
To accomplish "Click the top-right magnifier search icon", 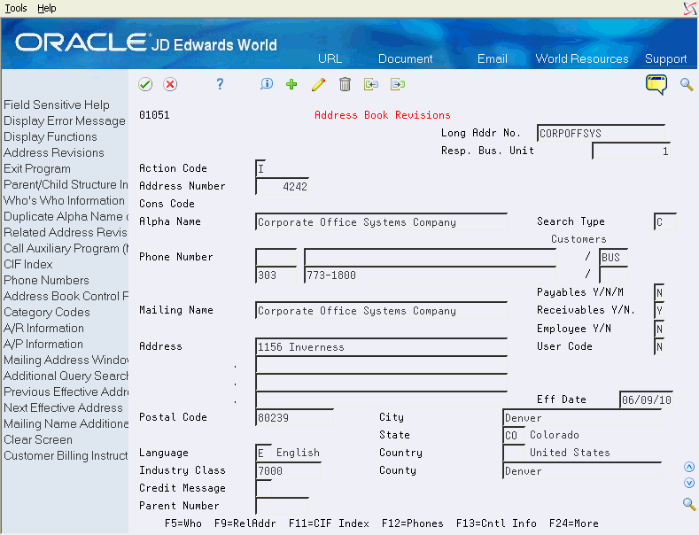I will coord(687,84).
